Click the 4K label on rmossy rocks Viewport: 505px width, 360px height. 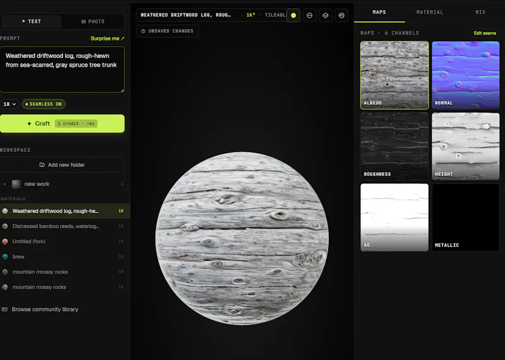pyautogui.click(x=121, y=272)
